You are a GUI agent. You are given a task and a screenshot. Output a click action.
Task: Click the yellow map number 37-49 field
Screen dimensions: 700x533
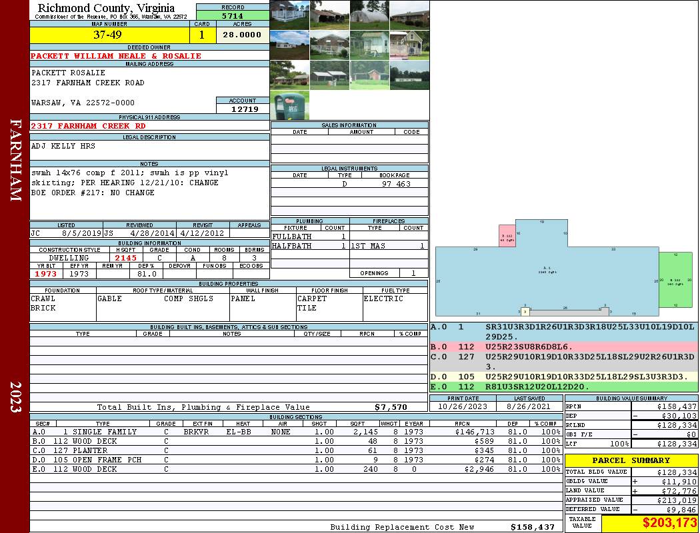pyautogui.click(x=110, y=35)
